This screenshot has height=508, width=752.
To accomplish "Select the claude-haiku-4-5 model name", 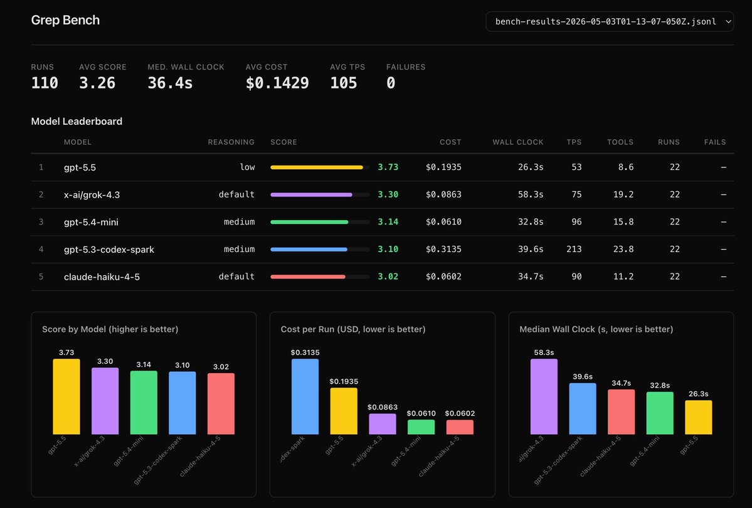I will point(102,277).
